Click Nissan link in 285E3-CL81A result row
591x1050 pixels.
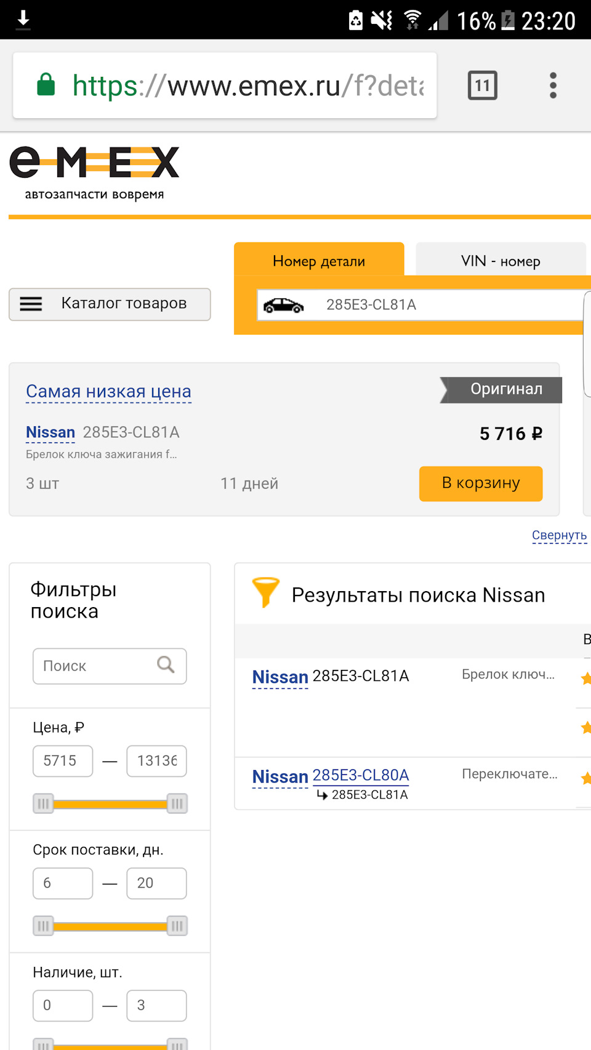click(280, 677)
